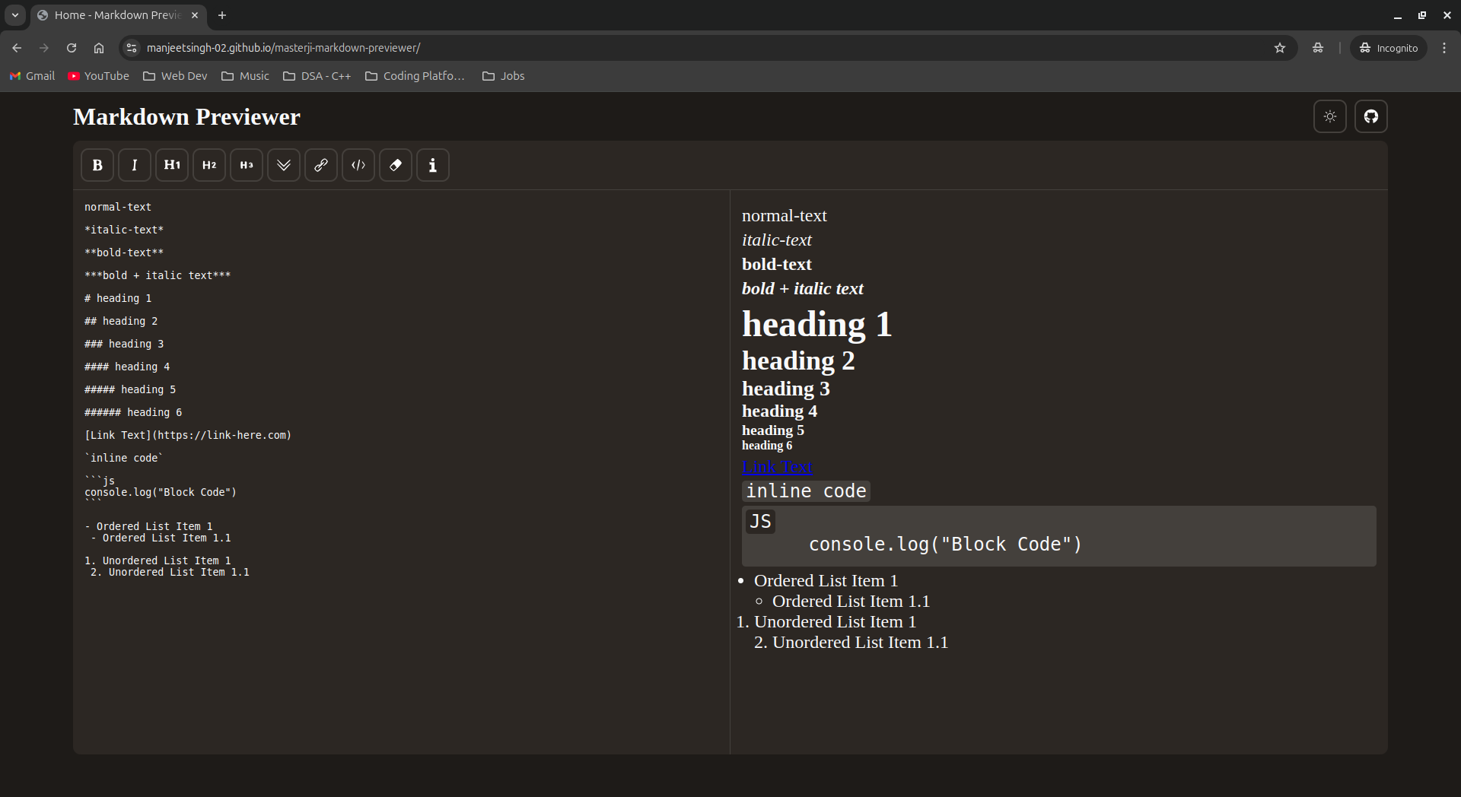
Task: Click 'bold + italic text' in preview
Action: pos(802,289)
